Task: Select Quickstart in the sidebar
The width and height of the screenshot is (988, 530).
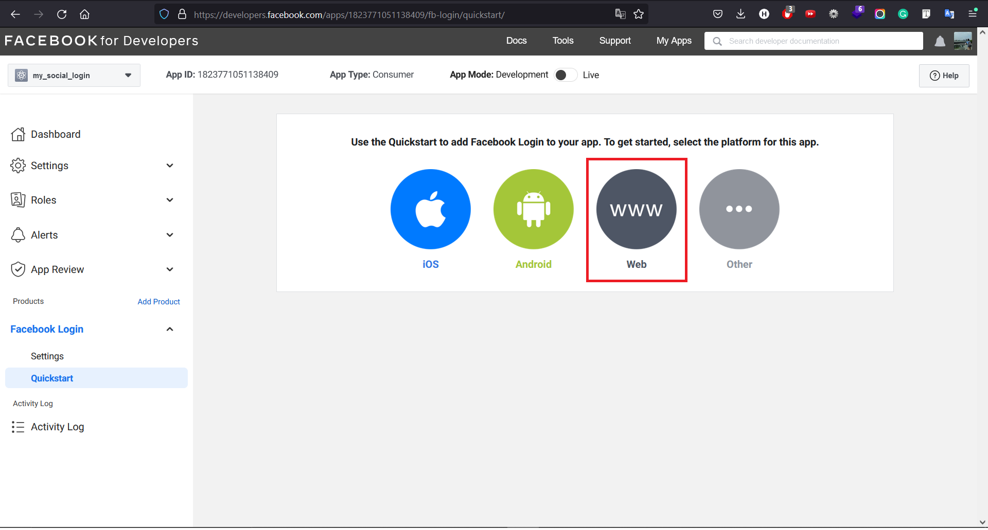Action: point(96,378)
